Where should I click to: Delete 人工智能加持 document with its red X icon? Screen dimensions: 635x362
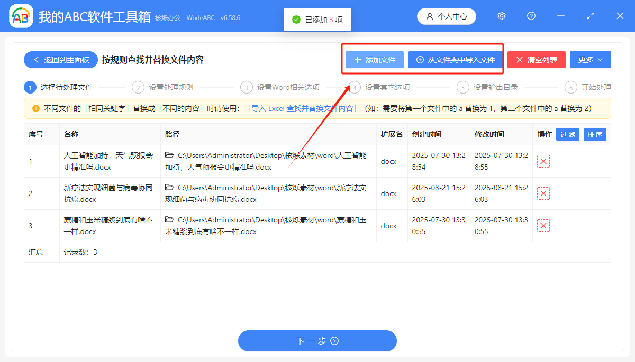point(543,161)
